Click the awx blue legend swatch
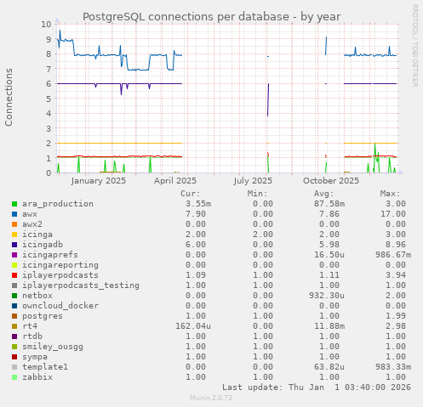The width and height of the screenshot is (423, 407). [x=14, y=214]
